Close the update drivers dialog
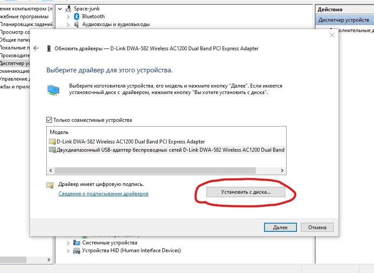 coord(332,35)
